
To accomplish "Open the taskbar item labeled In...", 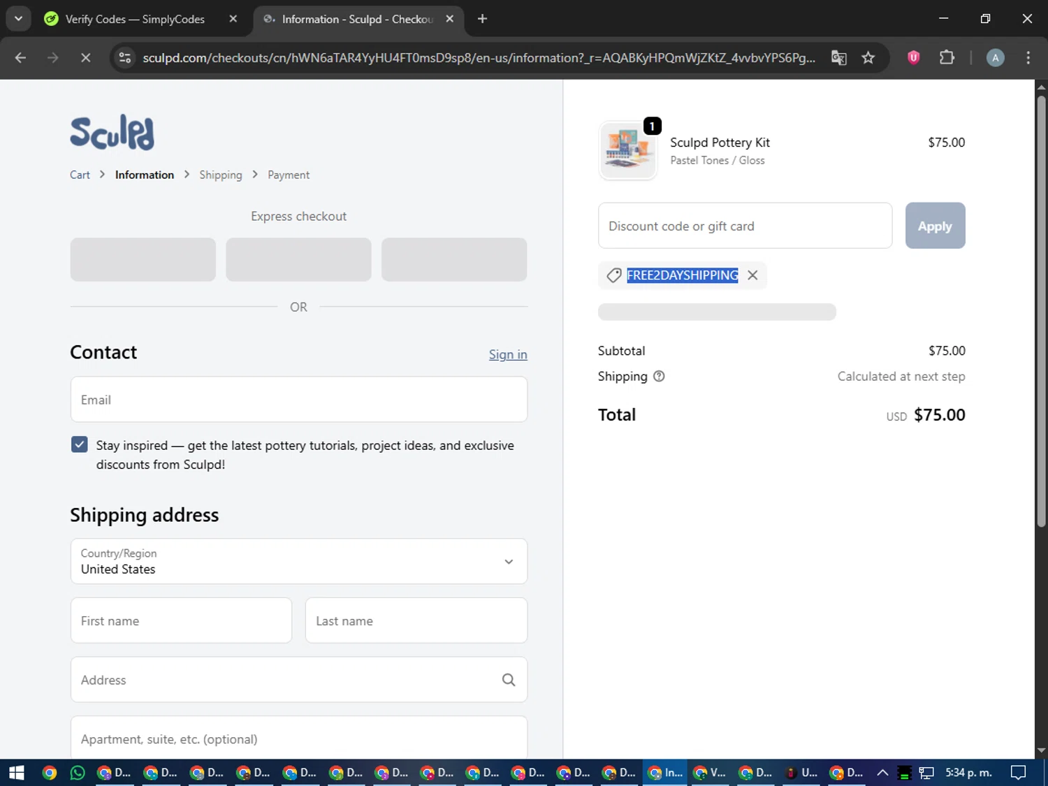I will [665, 773].
